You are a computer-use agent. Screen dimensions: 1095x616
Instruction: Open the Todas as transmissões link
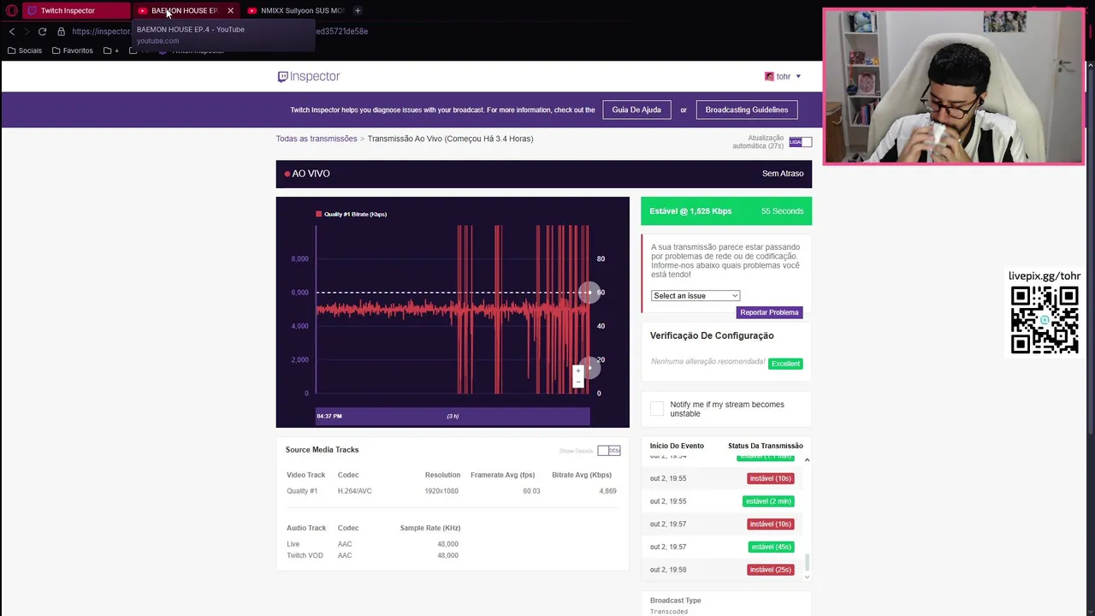(x=317, y=139)
